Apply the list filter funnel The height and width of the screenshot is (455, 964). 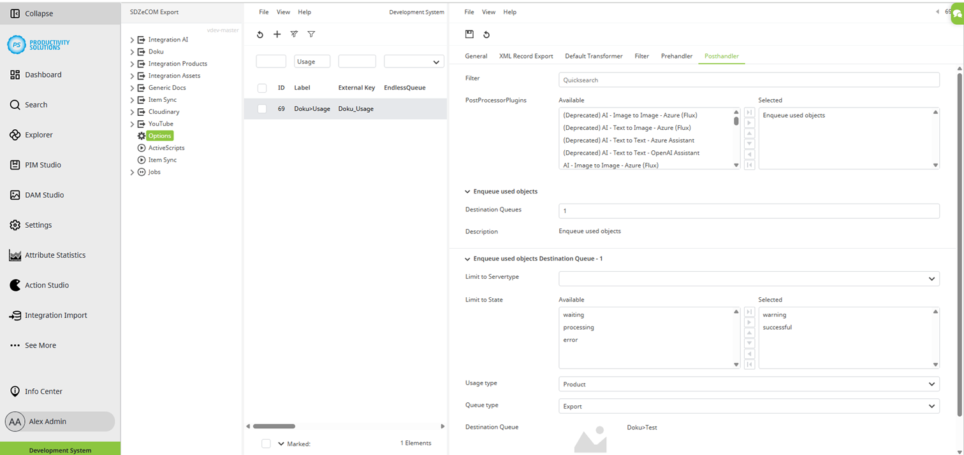pos(311,34)
